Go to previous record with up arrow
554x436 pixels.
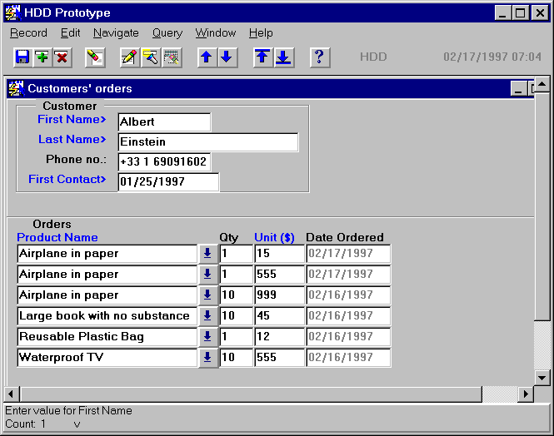[x=207, y=57]
